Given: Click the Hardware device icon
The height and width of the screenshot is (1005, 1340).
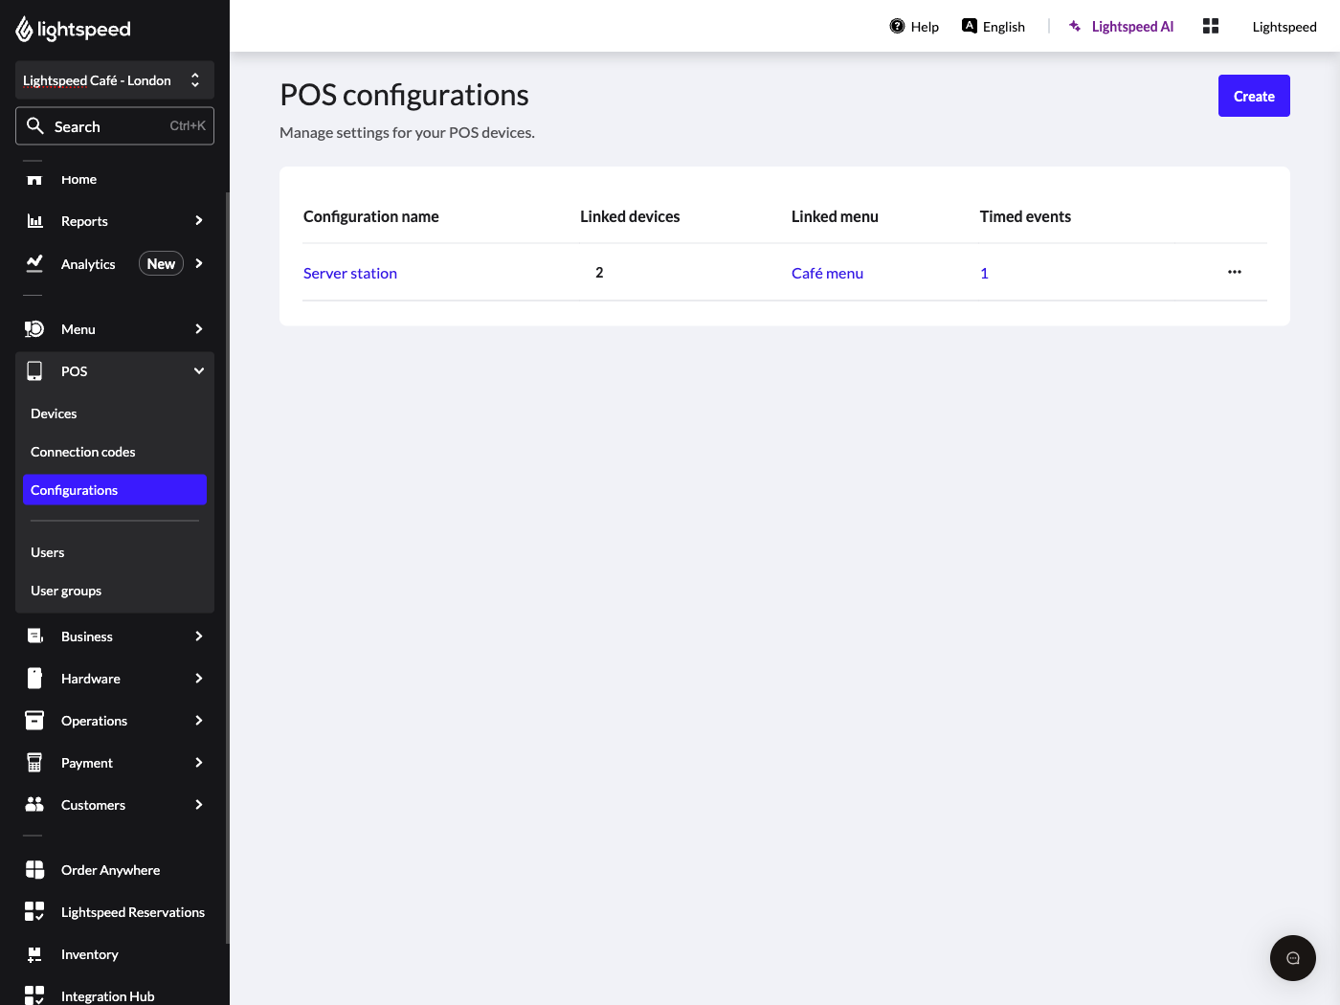Looking at the screenshot, I should click(x=34, y=678).
